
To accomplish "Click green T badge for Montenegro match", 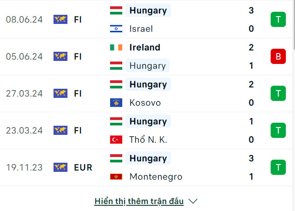I will coord(278,167).
